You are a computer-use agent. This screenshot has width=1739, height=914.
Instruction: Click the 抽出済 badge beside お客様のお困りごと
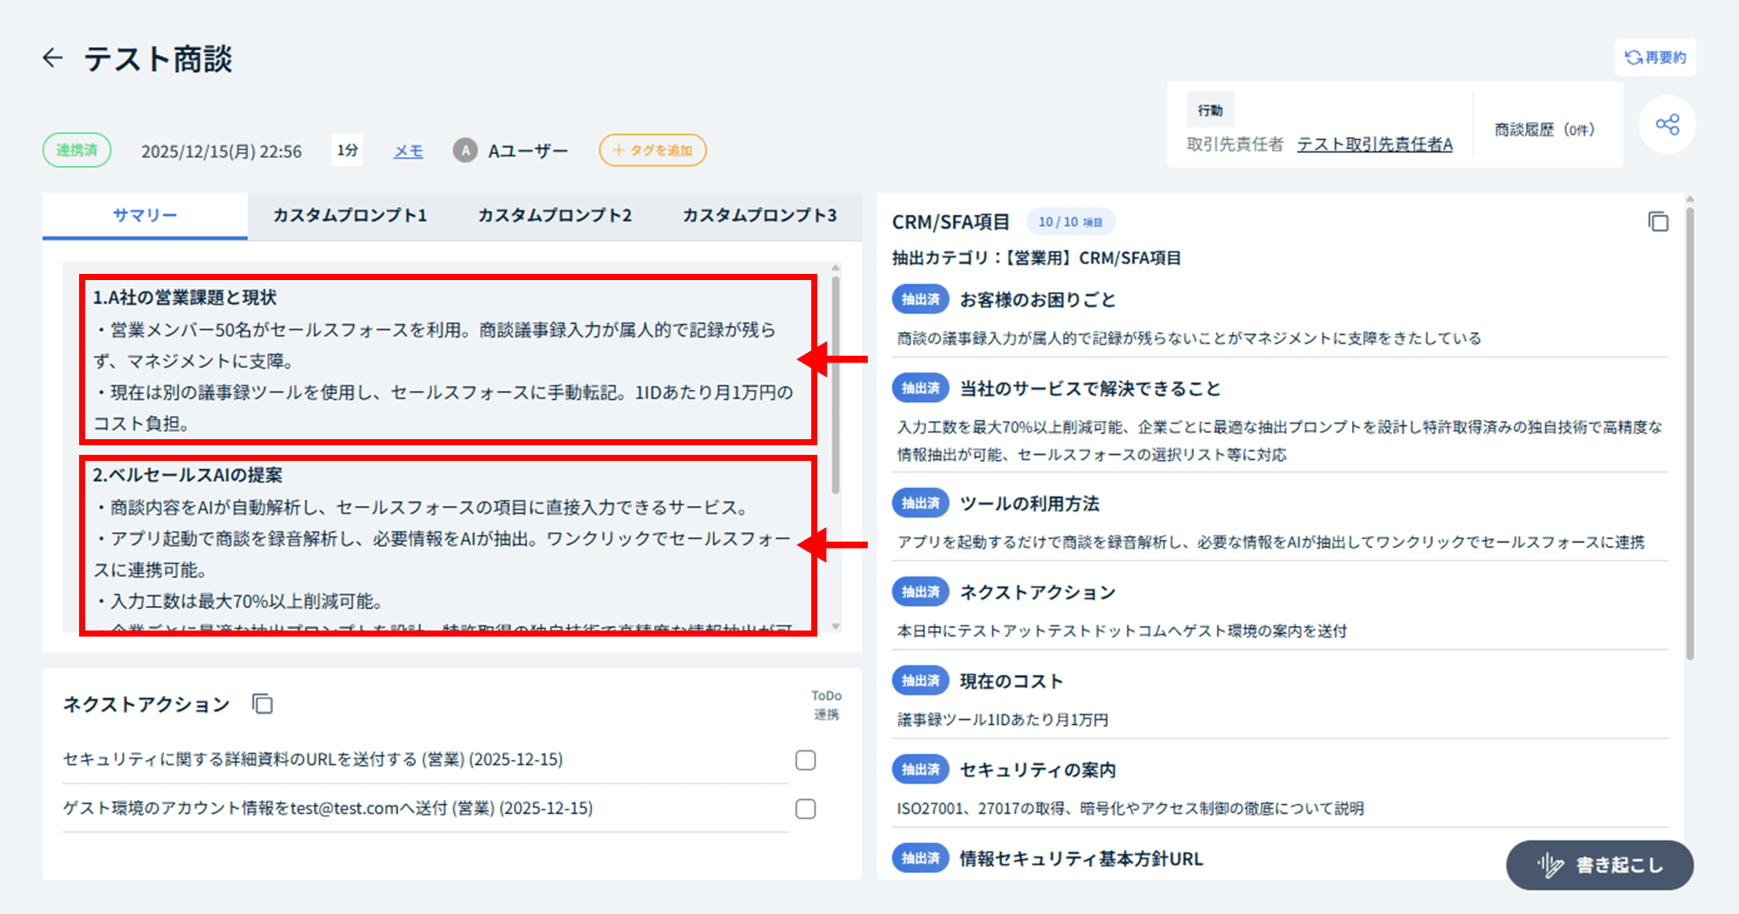click(x=920, y=300)
